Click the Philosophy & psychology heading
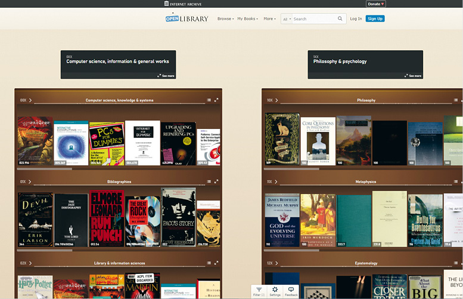The height and width of the screenshot is (299, 463). tap(340, 61)
